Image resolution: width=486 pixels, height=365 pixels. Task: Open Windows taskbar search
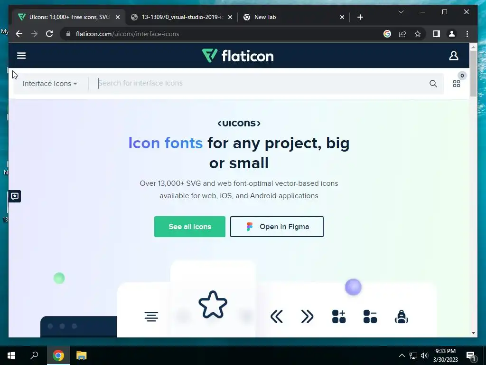pyautogui.click(x=34, y=355)
